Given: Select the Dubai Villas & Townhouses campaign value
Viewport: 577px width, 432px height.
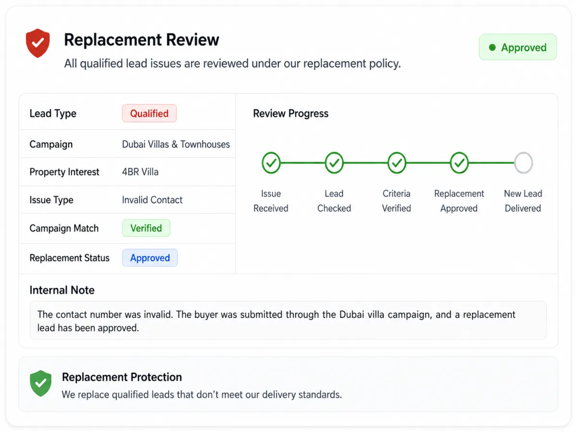Looking at the screenshot, I should (176, 144).
